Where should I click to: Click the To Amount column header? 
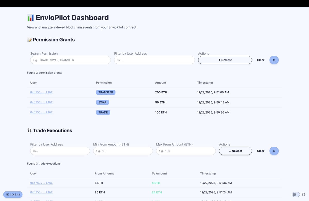[159, 173]
